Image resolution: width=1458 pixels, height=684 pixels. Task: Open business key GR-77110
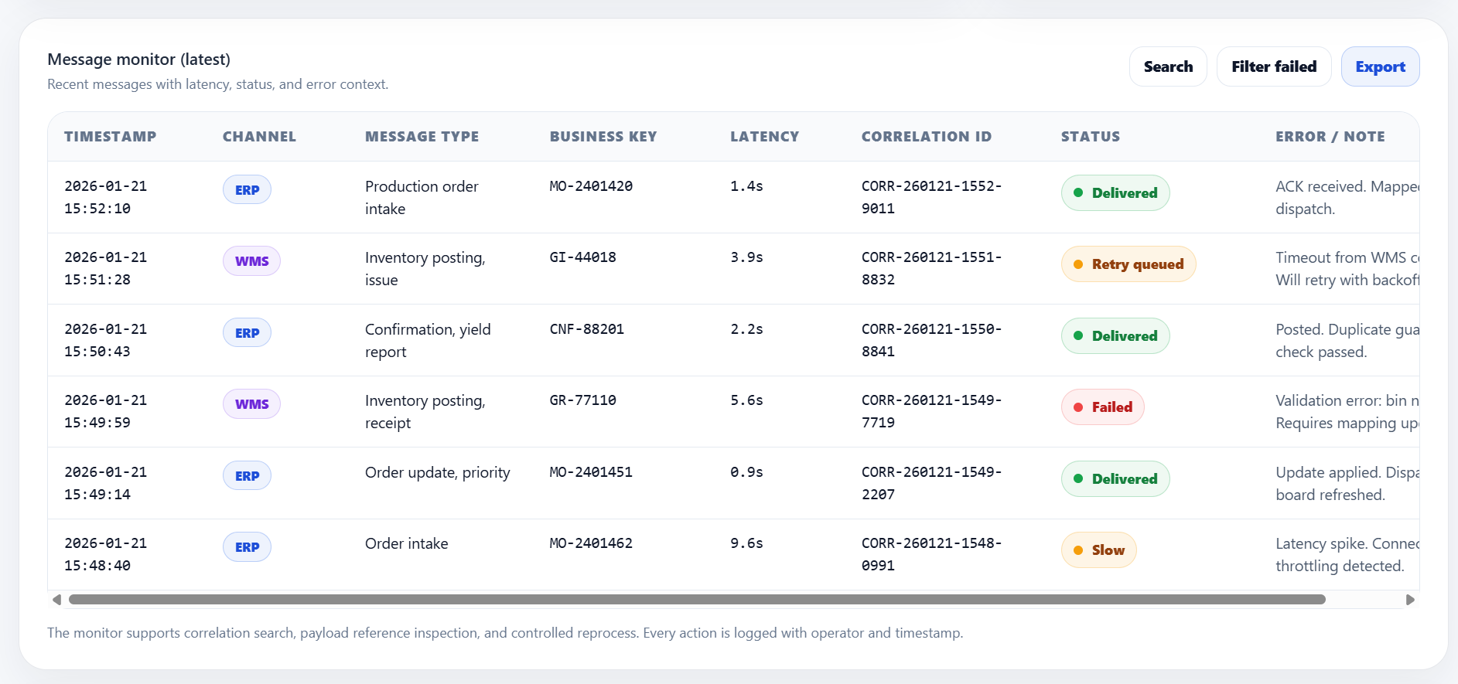(x=582, y=400)
